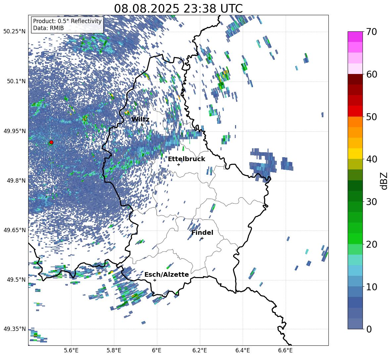
Task: Click the yellow colorbar segment near 40
Action: [x=355, y=154]
